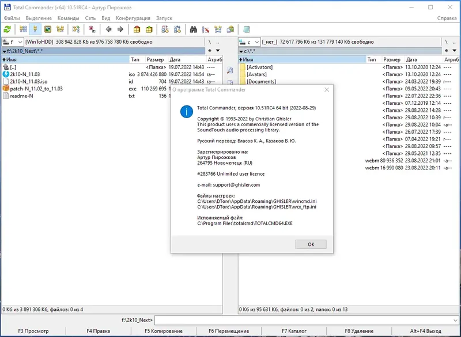Viewport: 461px width, 337px height.
Task: Open the right panel favorites asterisk button
Action: point(446,51)
